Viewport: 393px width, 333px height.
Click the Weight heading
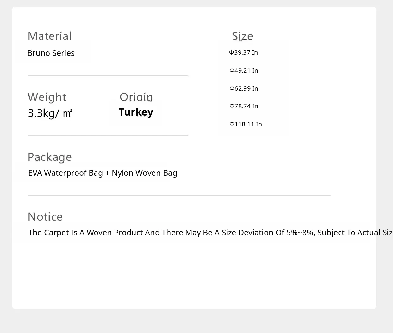coord(47,97)
